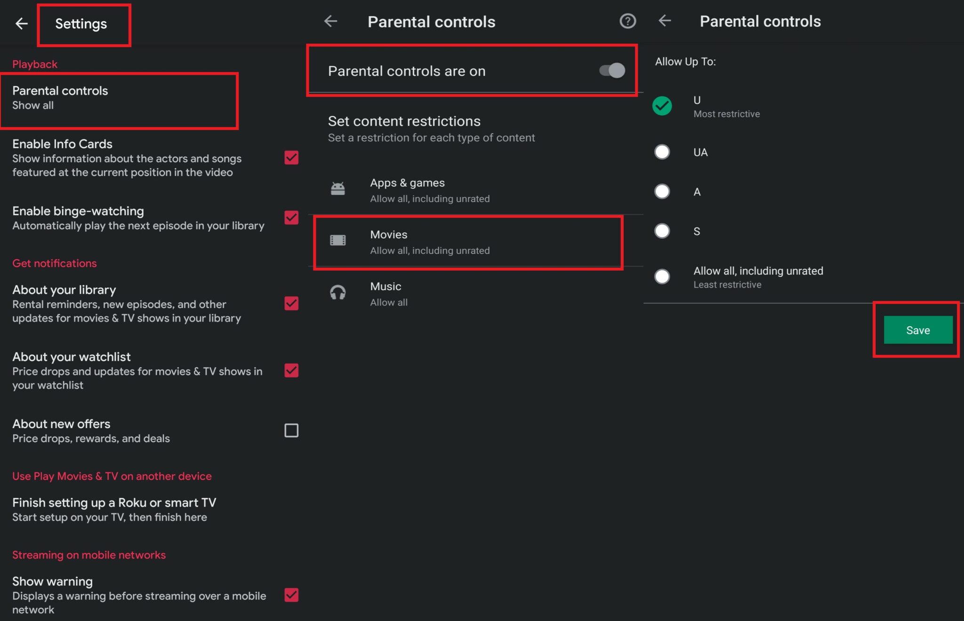The image size is (964, 621).
Task: Enable About new offers notifications
Action: (291, 430)
